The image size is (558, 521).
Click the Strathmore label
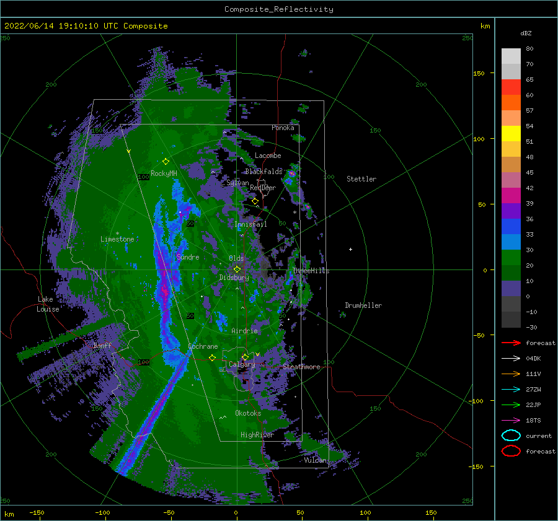(301, 367)
